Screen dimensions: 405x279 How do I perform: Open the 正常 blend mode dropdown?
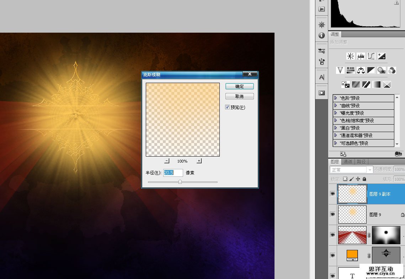click(x=351, y=170)
